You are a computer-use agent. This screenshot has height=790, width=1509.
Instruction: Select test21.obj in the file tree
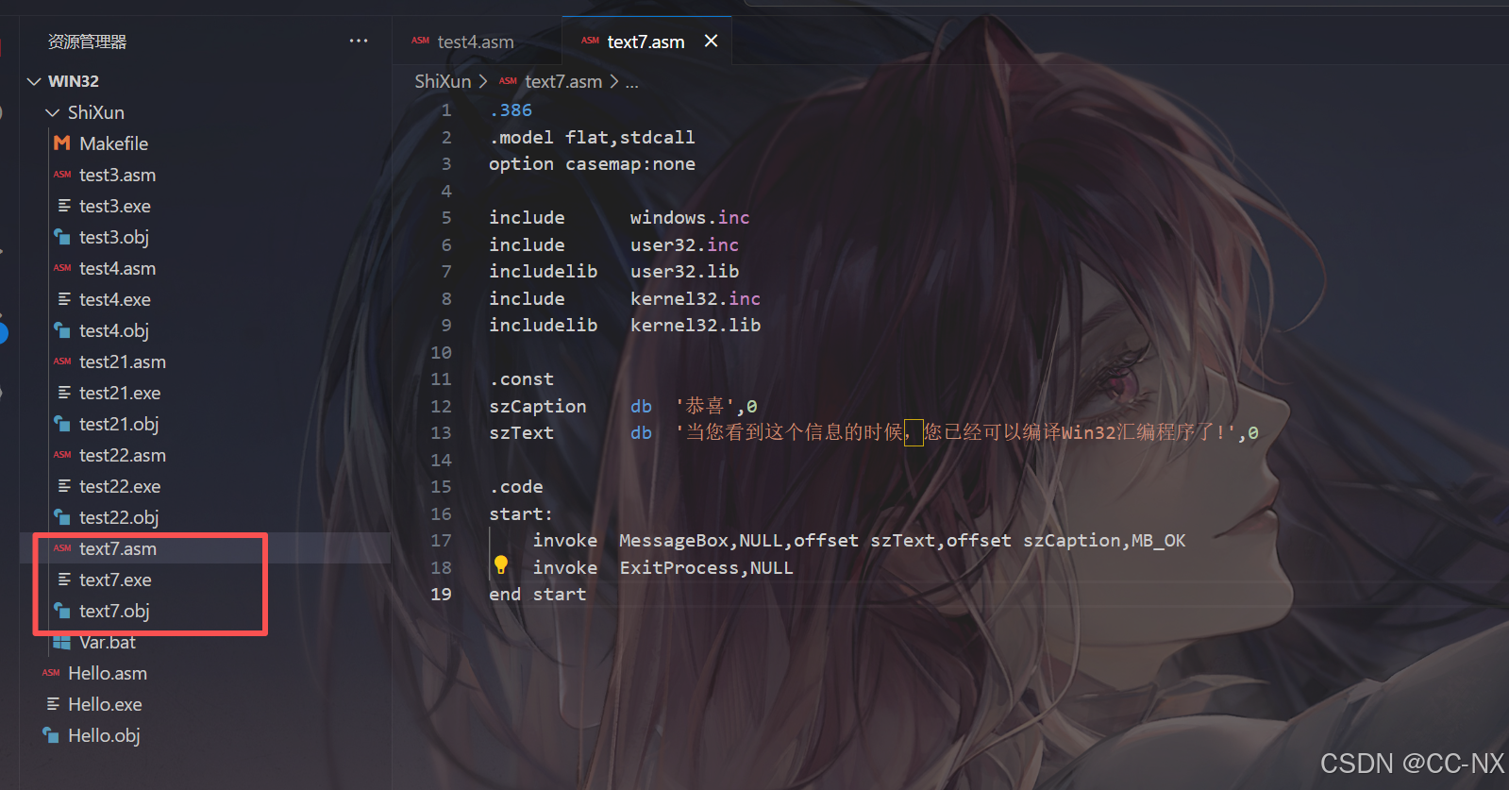[119, 424]
